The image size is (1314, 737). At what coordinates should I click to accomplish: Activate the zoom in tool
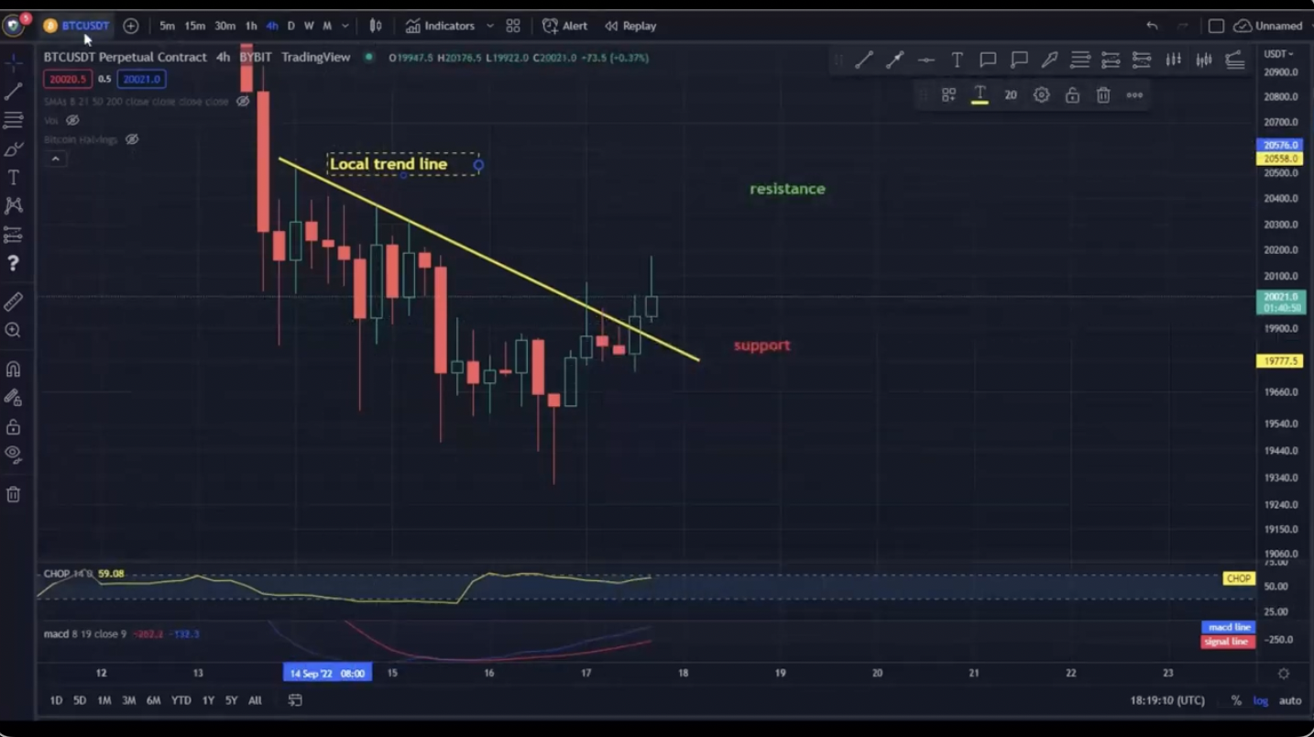tap(13, 330)
